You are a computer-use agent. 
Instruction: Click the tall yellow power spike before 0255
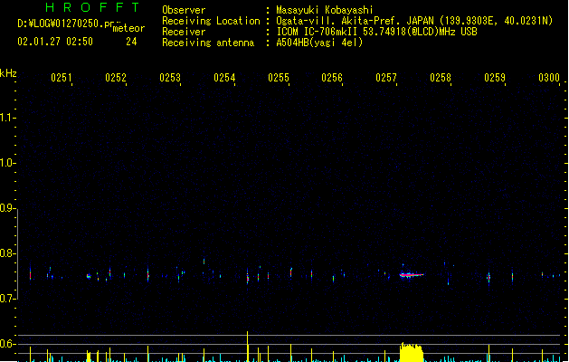tap(248, 347)
